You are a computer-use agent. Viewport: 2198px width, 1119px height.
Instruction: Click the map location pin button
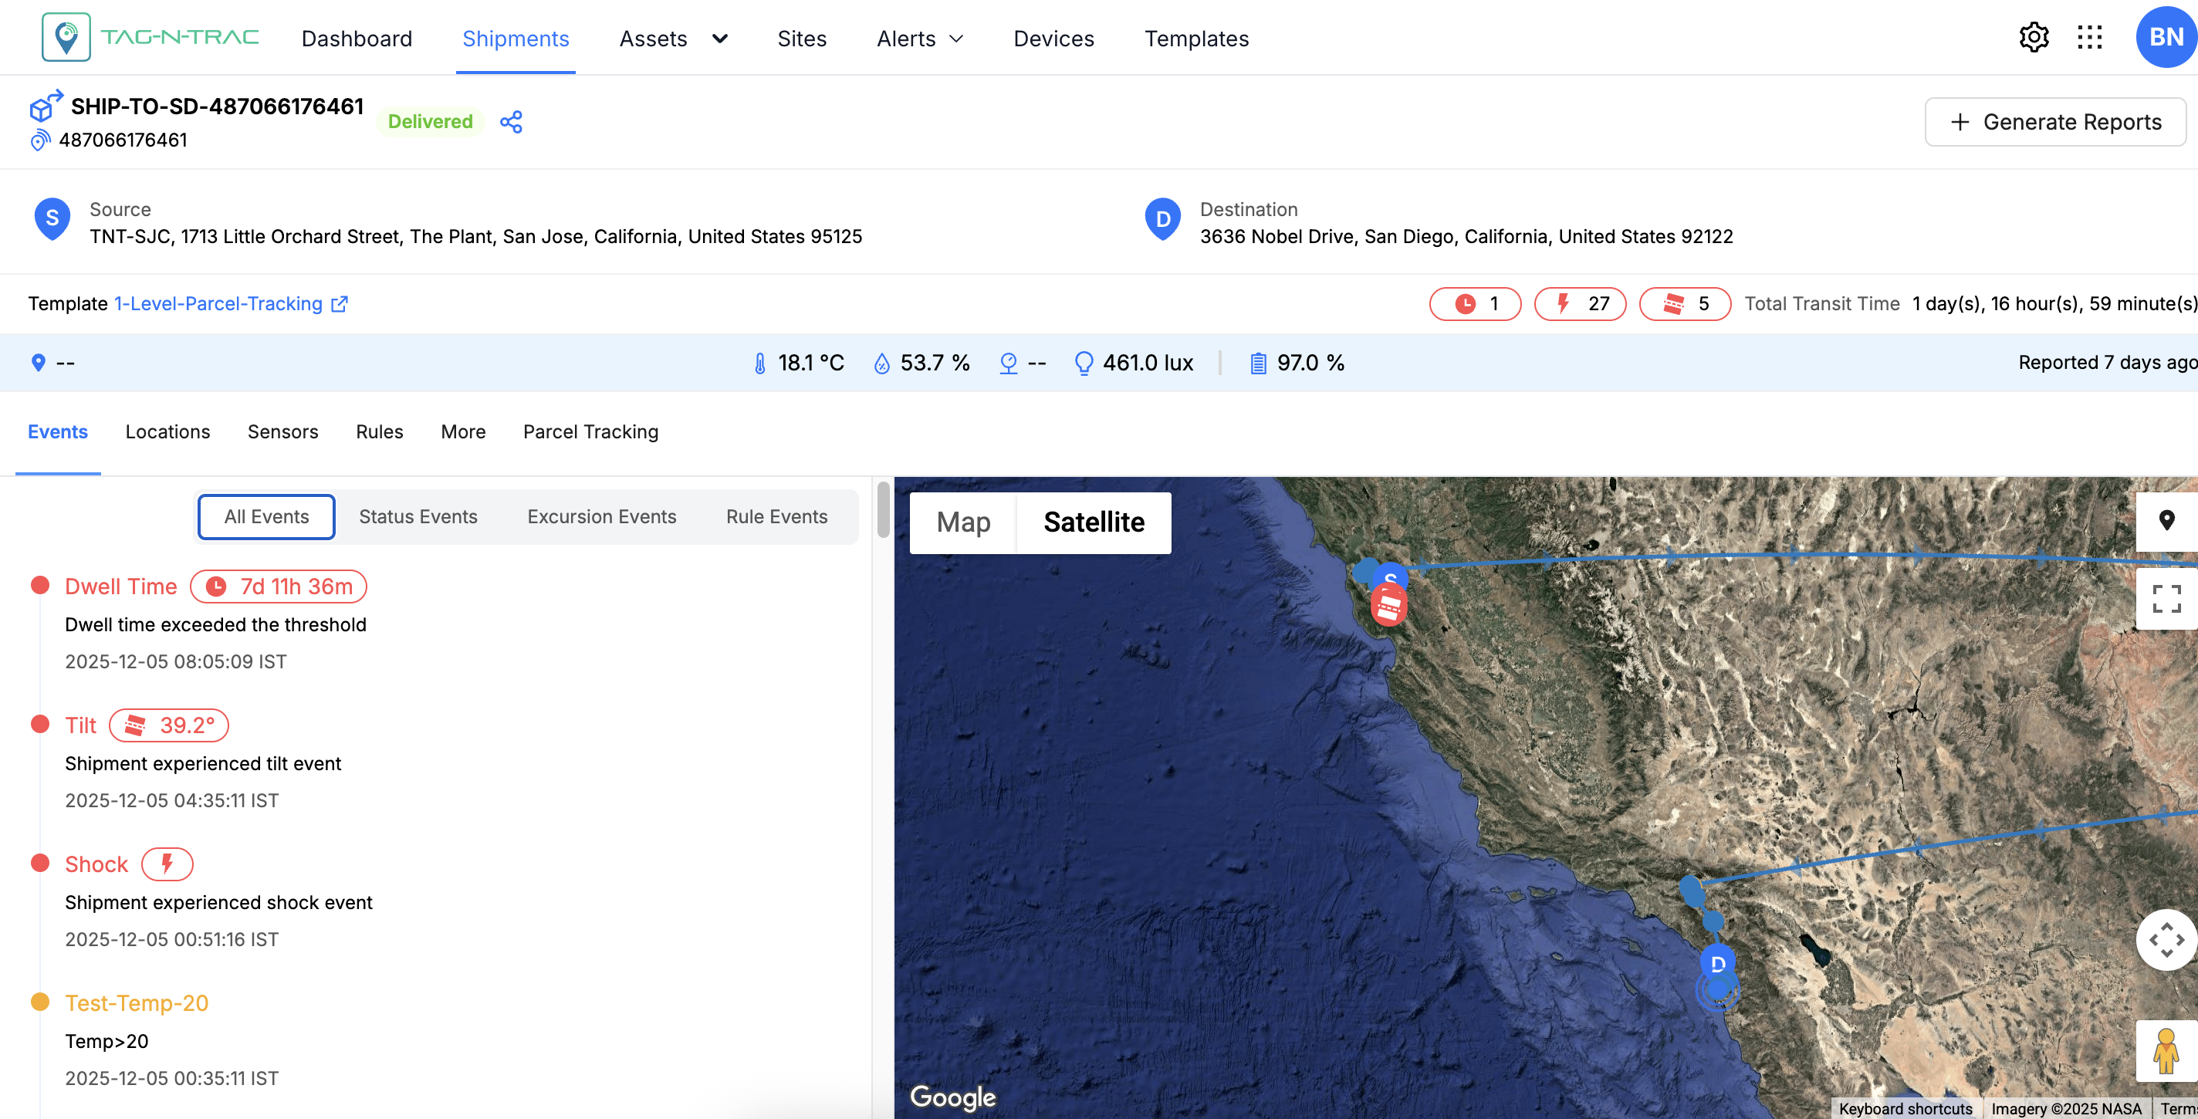(2166, 521)
